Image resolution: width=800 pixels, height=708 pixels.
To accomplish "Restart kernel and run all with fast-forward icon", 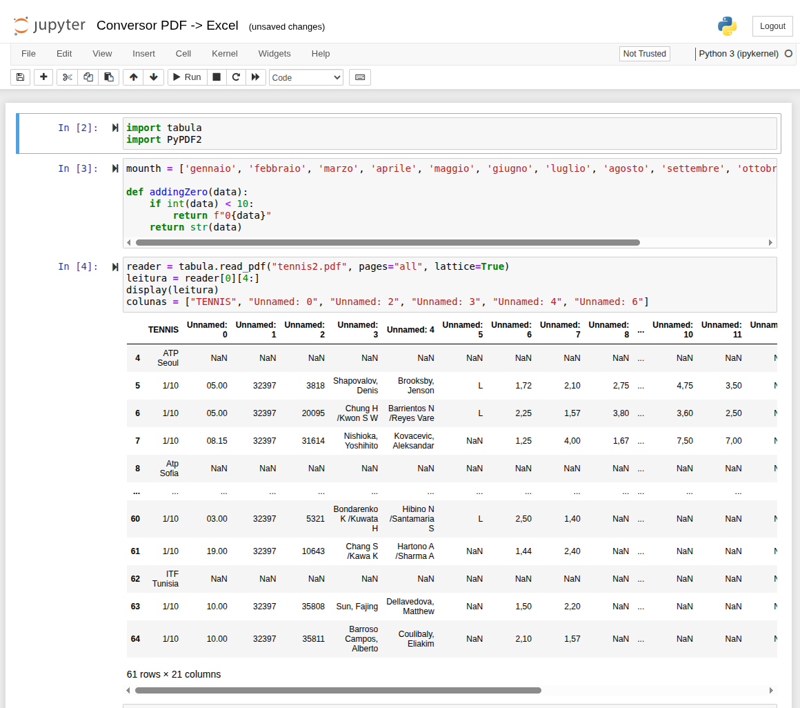I will [x=255, y=77].
